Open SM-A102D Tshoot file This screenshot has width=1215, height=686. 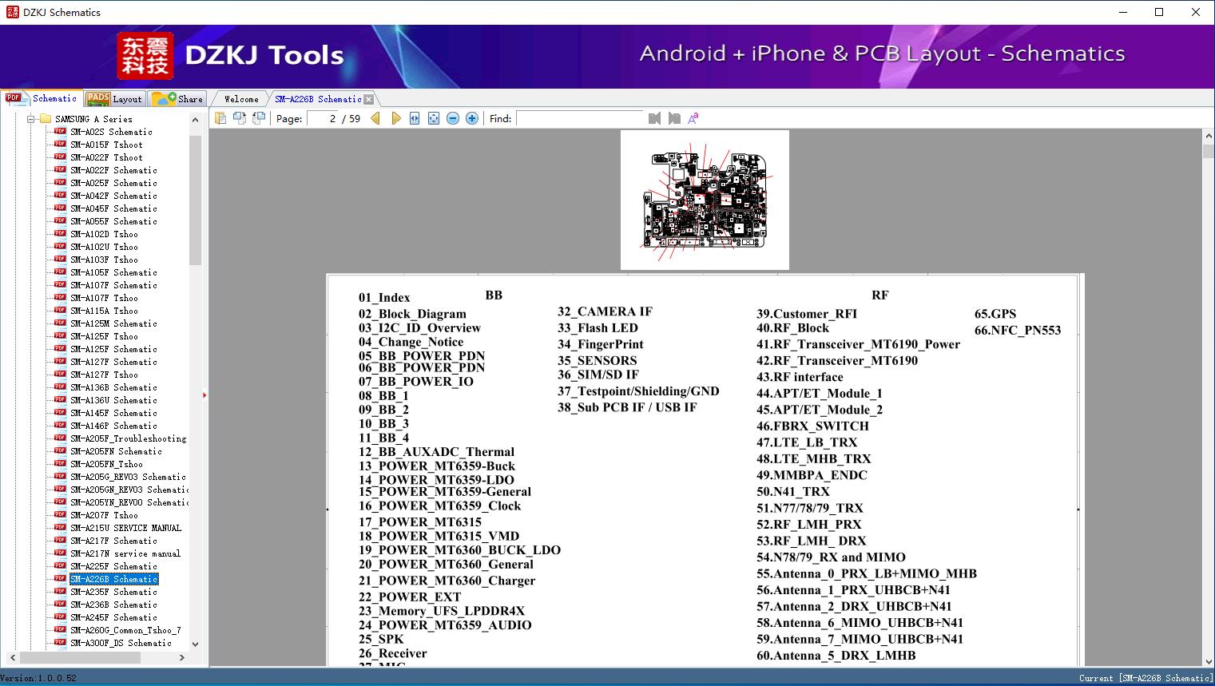point(104,234)
